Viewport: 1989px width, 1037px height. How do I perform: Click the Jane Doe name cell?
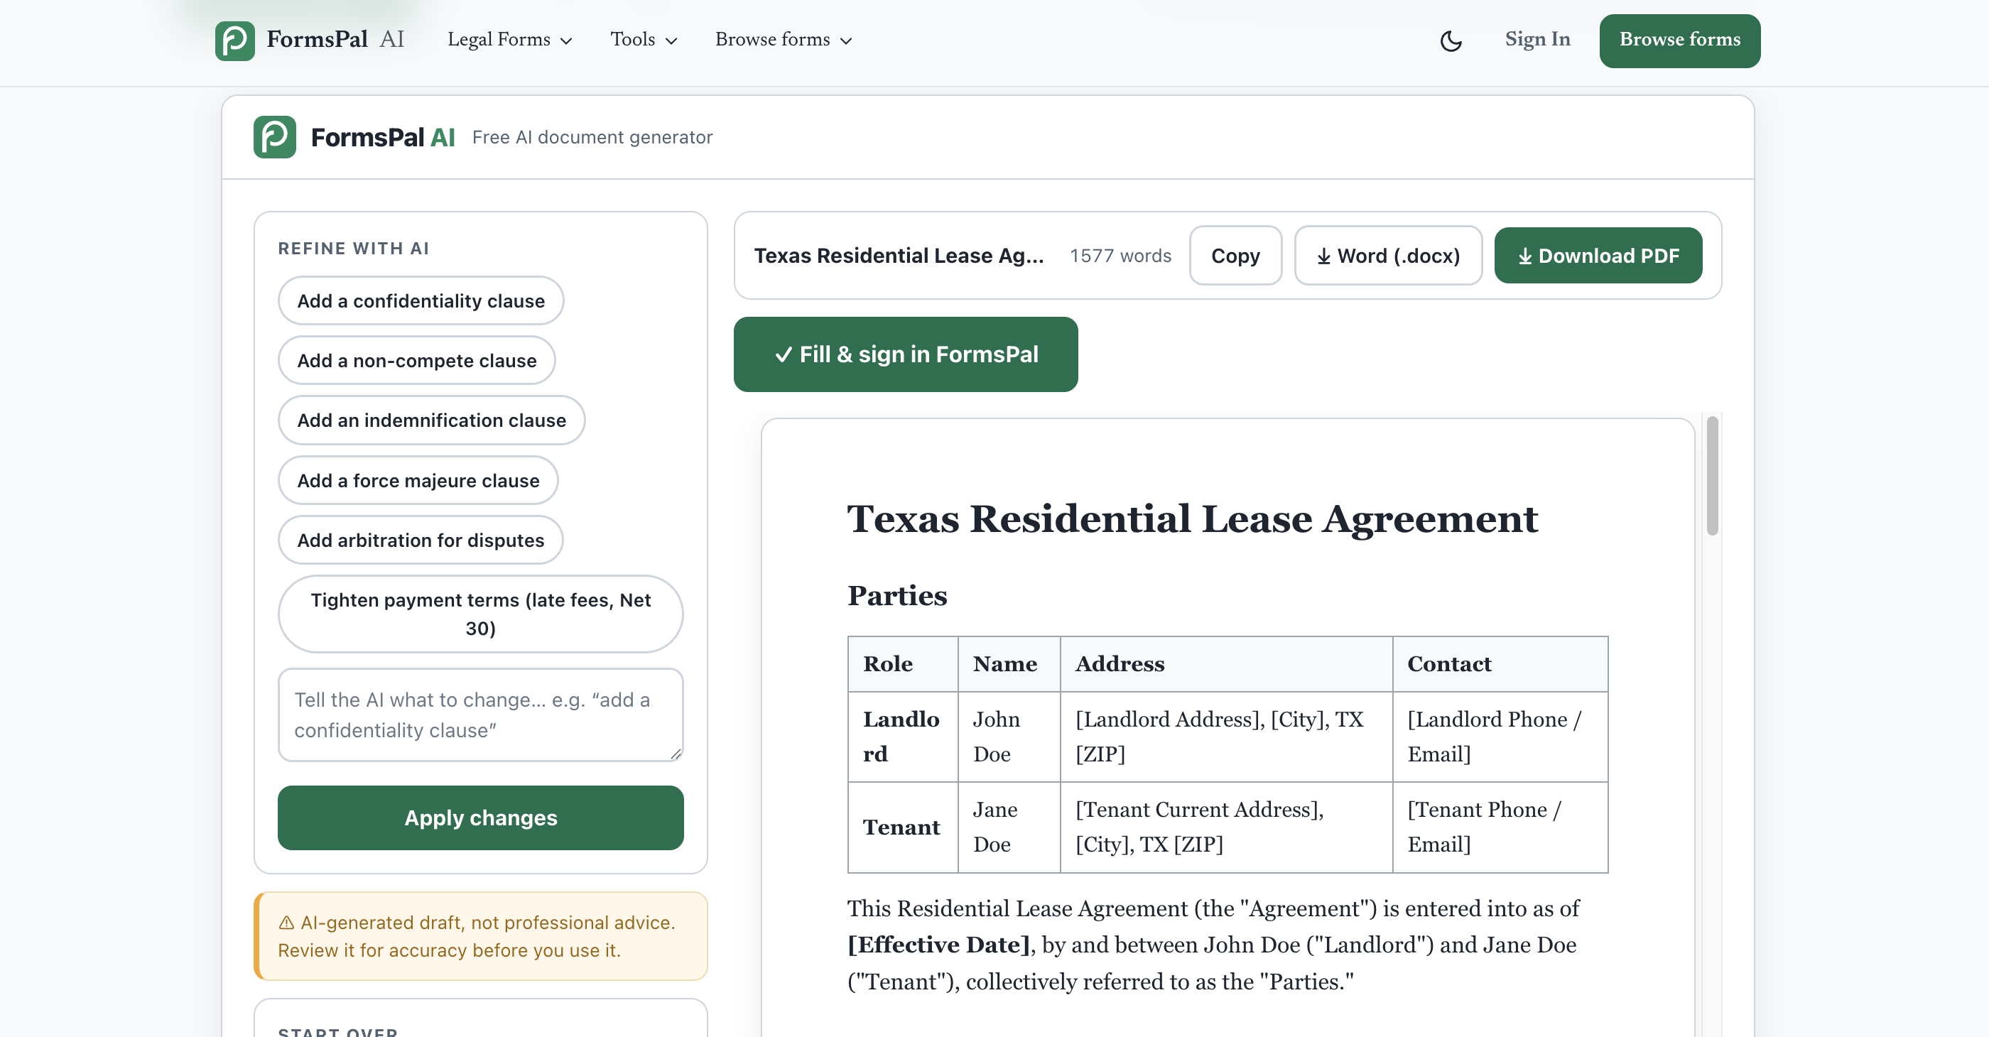pos(1009,827)
